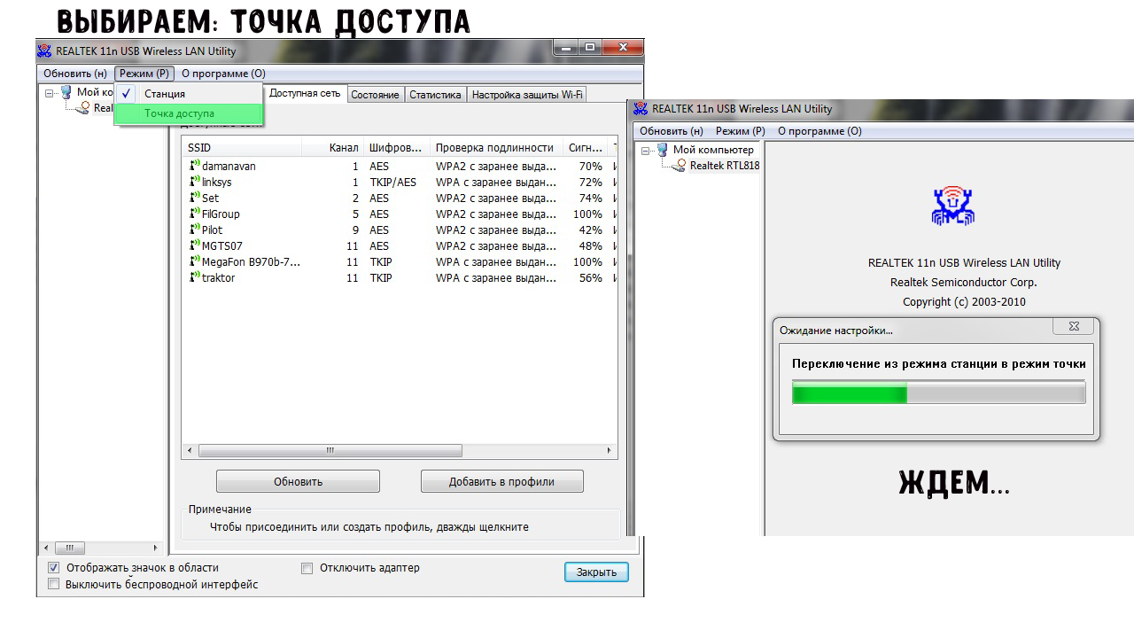Viewport: 1134px width, 638px height.
Task: Sort network list by 'Канал' column
Action: (333, 148)
